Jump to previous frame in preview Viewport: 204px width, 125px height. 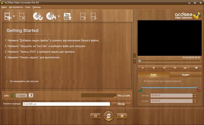point(164,68)
